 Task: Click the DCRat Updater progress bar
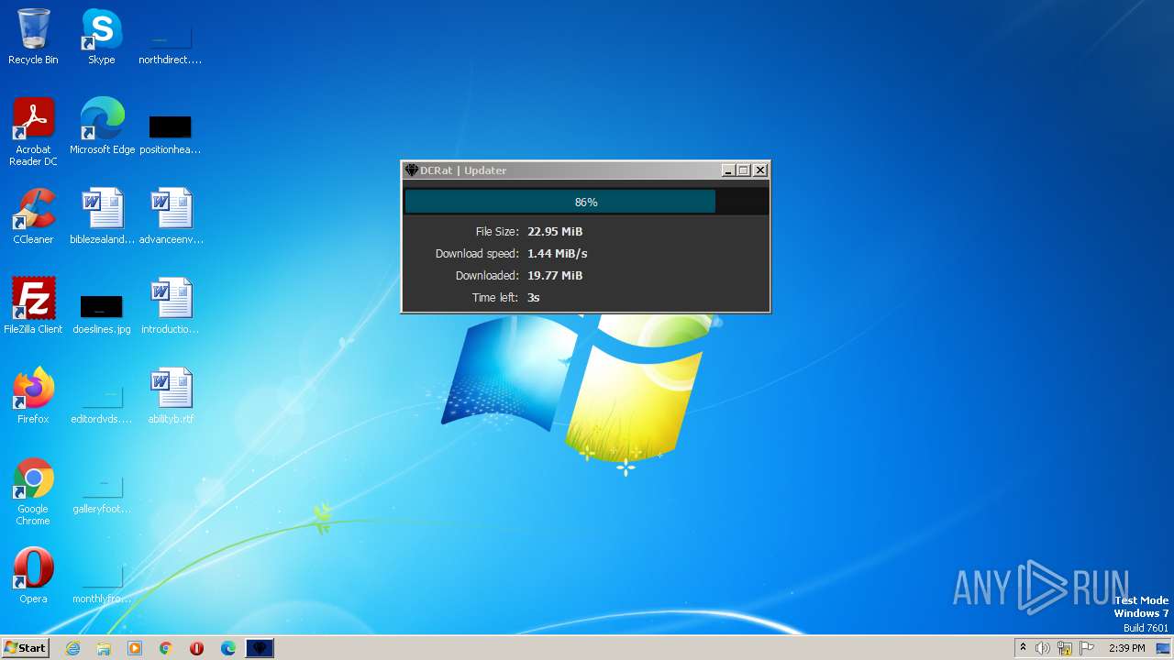[x=586, y=202]
